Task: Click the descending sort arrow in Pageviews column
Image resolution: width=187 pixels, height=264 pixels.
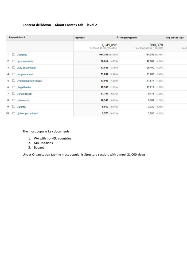Action: [x=118, y=38]
